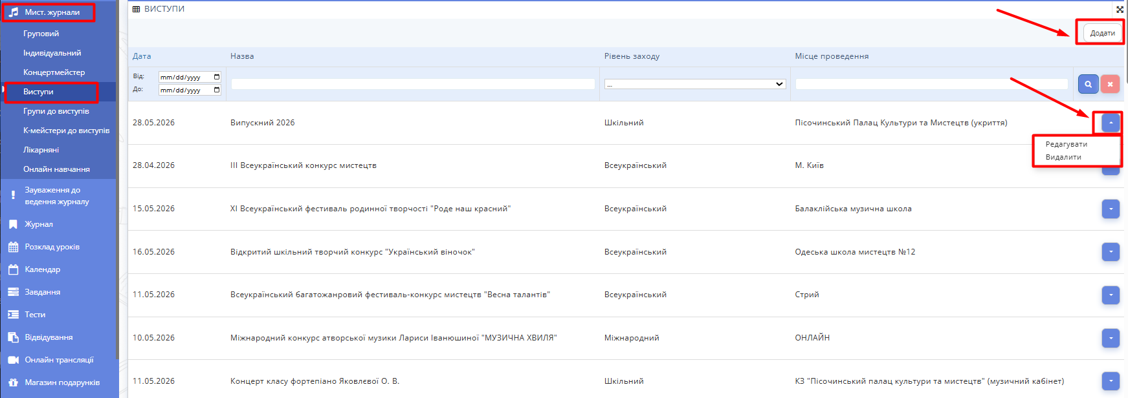Click the fullscreen expand icon at top right
The width and height of the screenshot is (1128, 398).
click(1120, 10)
